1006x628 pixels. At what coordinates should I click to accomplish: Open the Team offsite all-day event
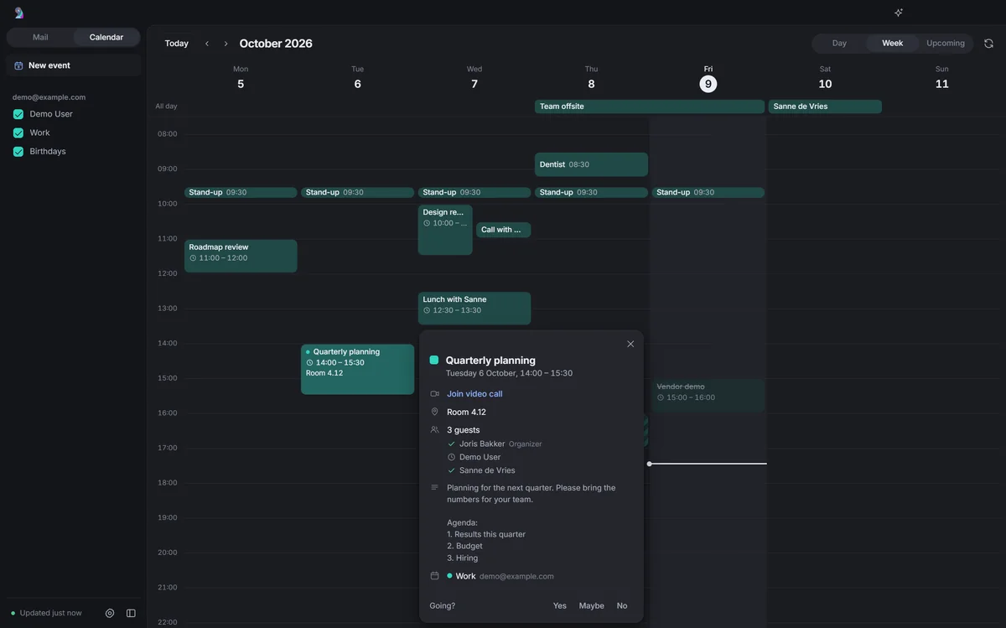650,106
